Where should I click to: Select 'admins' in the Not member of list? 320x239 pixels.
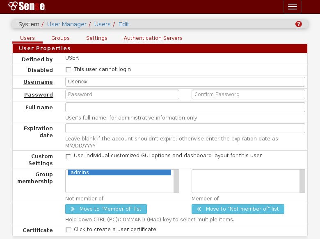coord(119,172)
